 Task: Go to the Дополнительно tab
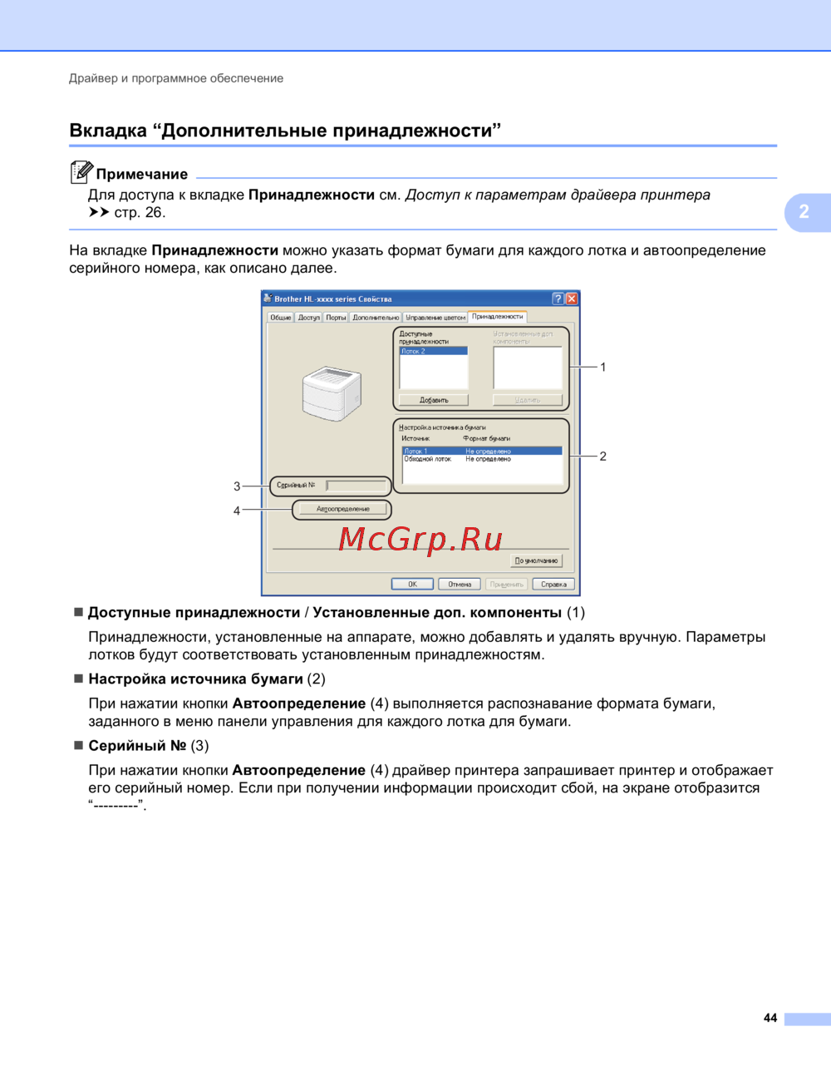pos(376,318)
